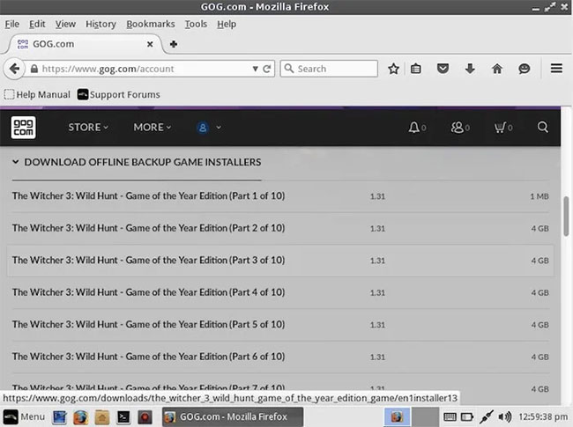This screenshot has height=427, width=573.
Task: Click the GOG.com logo icon
Action: tap(24, 128)
